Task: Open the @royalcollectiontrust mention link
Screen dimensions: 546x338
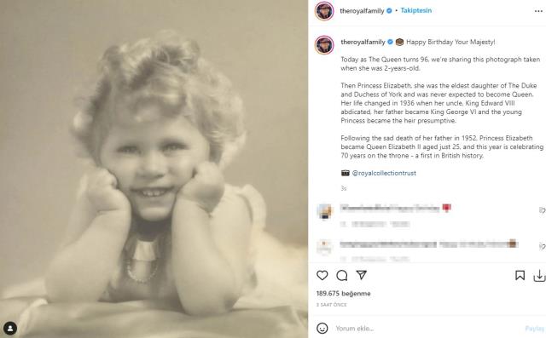Action: (x=384, y=173)
